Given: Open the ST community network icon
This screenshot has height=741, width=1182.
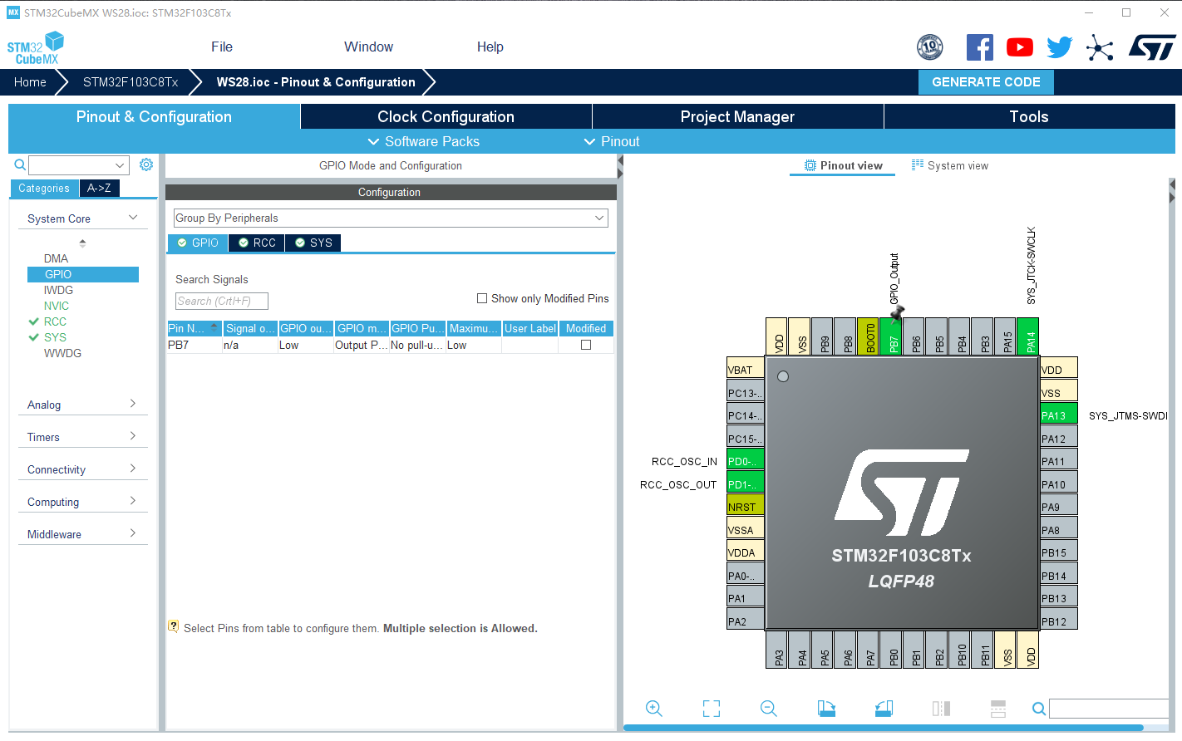Looking at the screenshot, I should [1100, 47].
